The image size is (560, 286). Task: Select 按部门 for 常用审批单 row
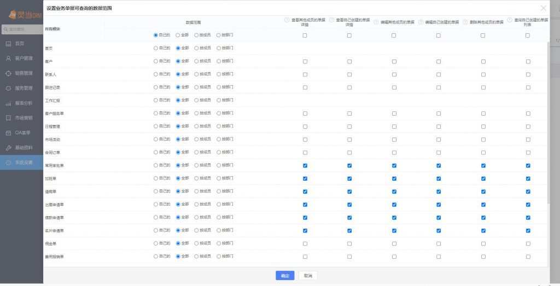(219, 165)
